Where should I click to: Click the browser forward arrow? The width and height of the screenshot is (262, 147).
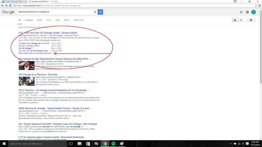click(x=6, y=6)
